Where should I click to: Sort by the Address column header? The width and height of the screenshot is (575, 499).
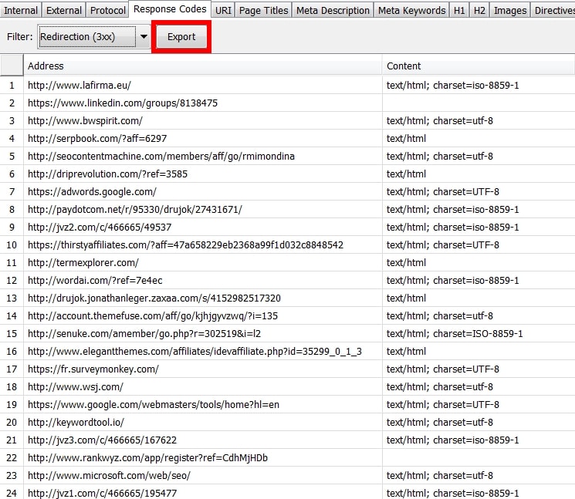tap(203, 66)
